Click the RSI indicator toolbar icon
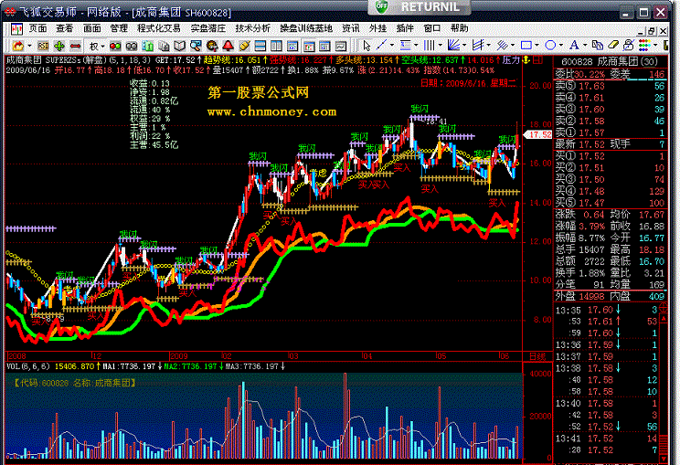Screen dimensions: 680x465 pos(43,46)
